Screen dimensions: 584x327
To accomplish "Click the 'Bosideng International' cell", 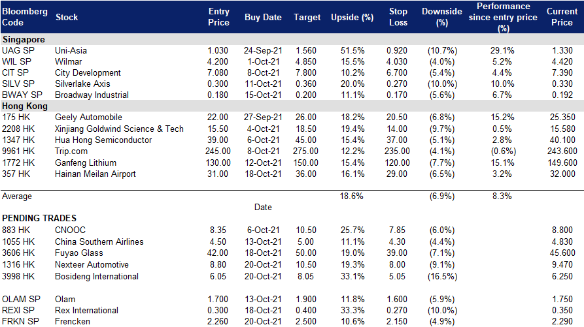I will point(97,277).
